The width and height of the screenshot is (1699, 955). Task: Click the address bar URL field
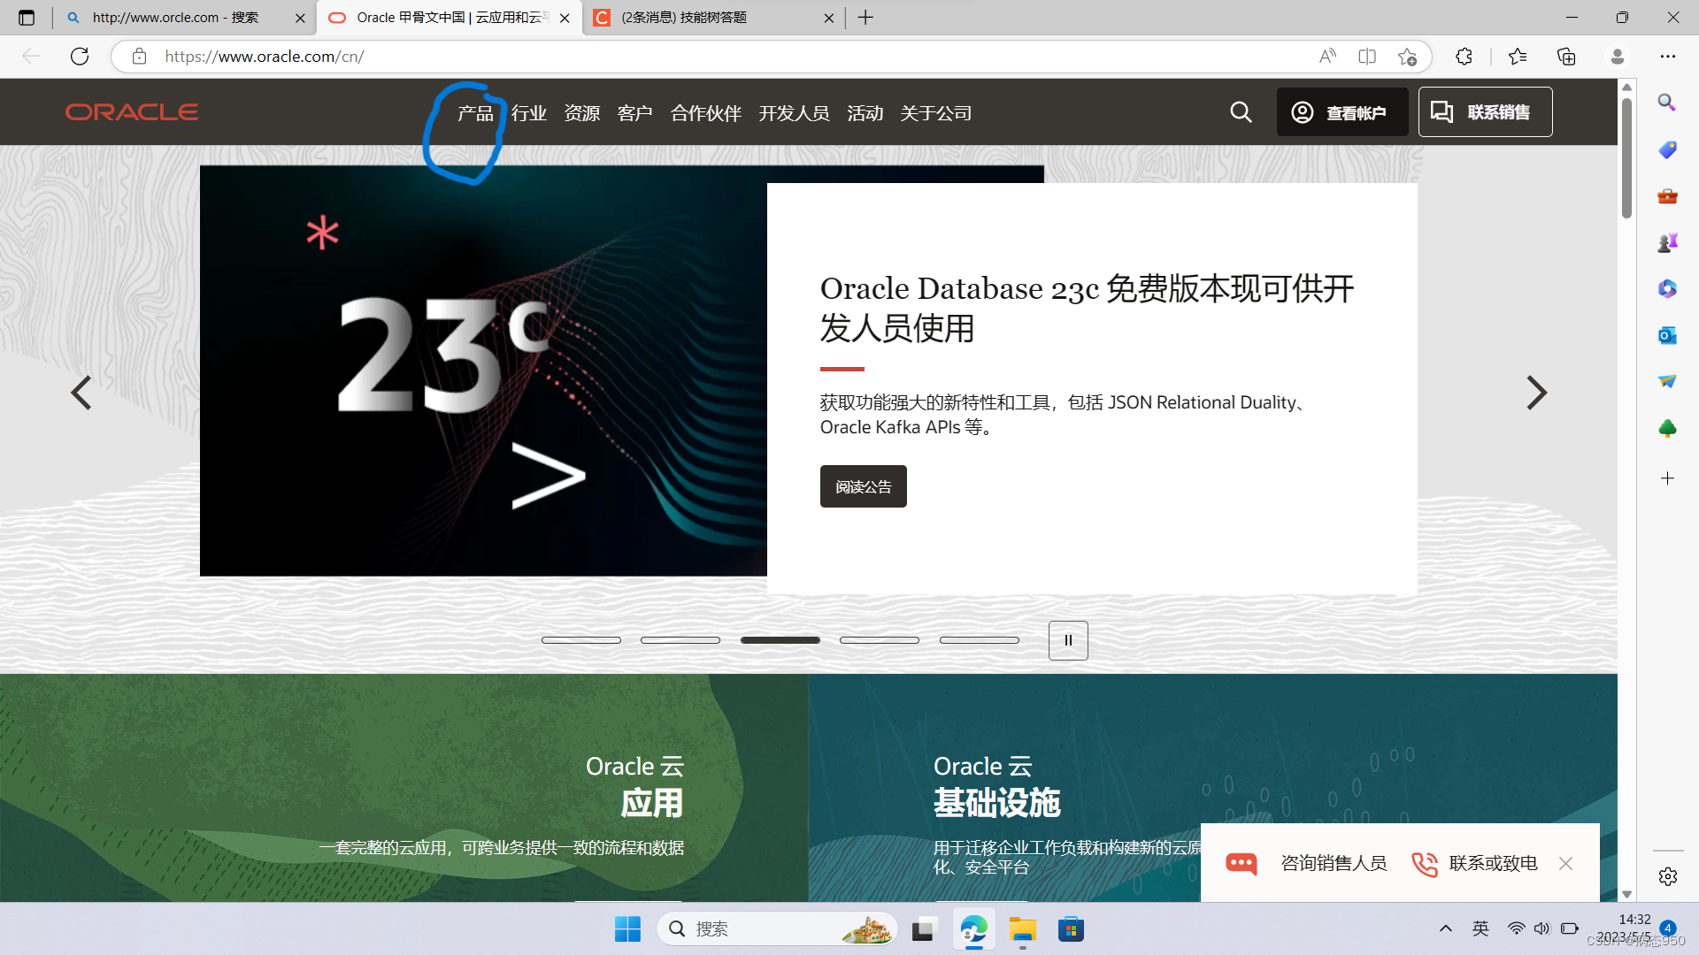coord(708,57)
